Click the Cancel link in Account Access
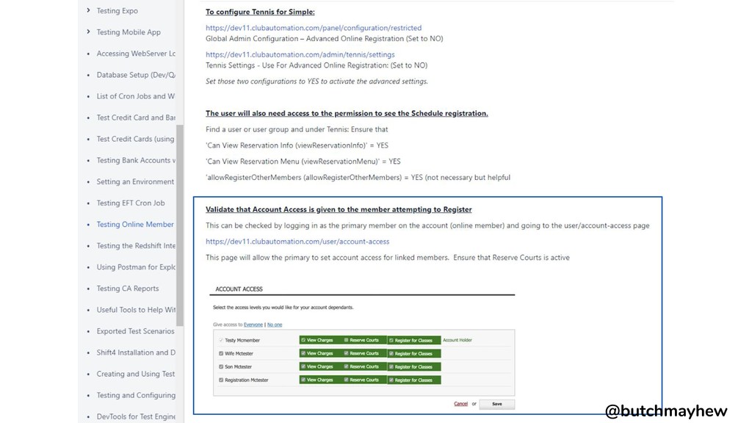752x423 pixels. coord(460,404)
